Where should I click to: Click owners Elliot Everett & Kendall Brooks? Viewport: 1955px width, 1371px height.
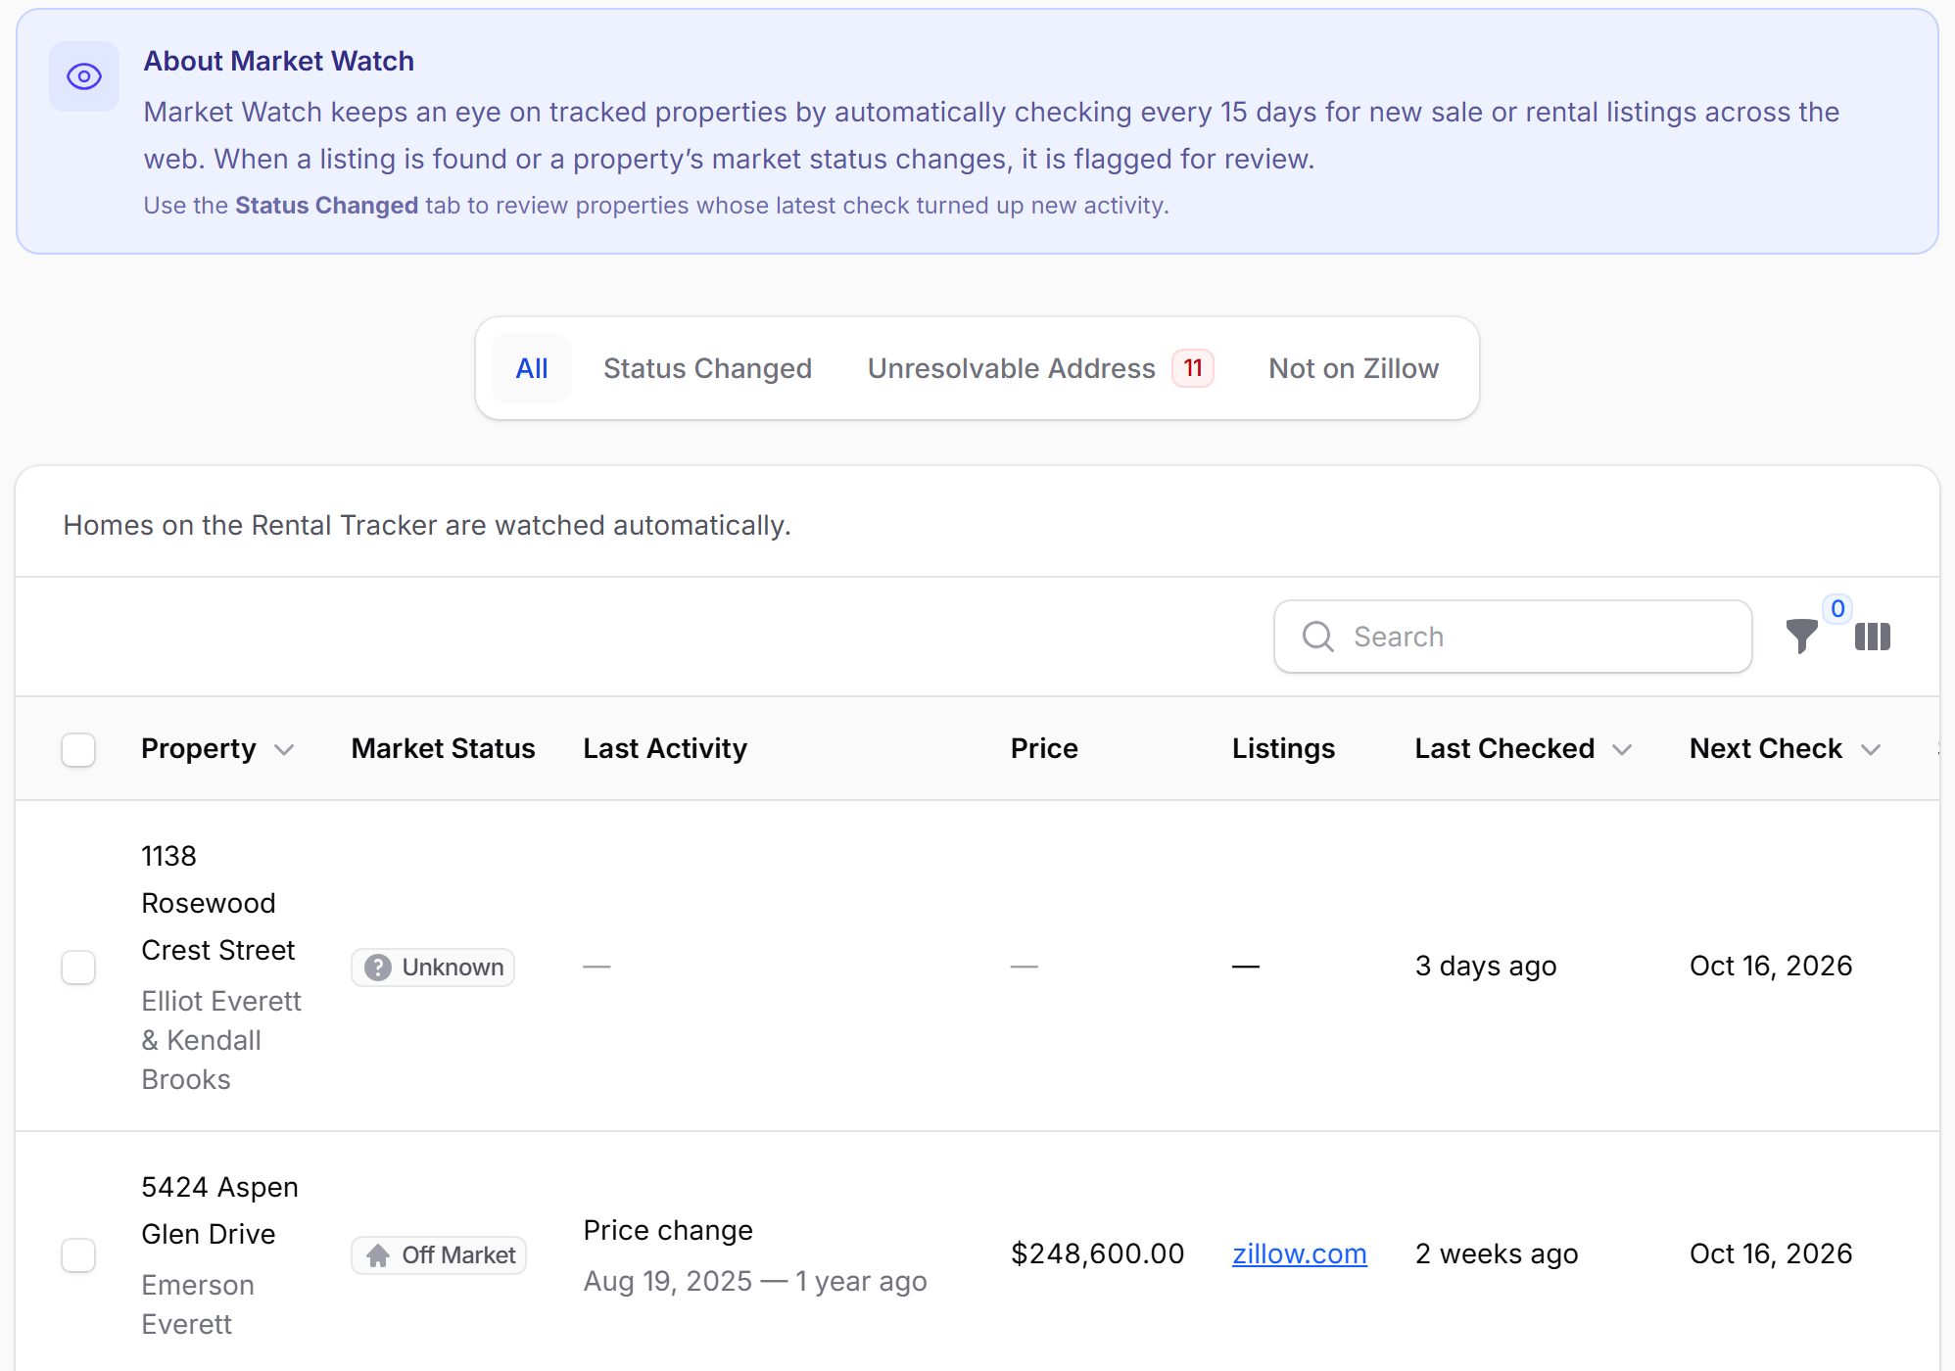[x=221, y=1040]
